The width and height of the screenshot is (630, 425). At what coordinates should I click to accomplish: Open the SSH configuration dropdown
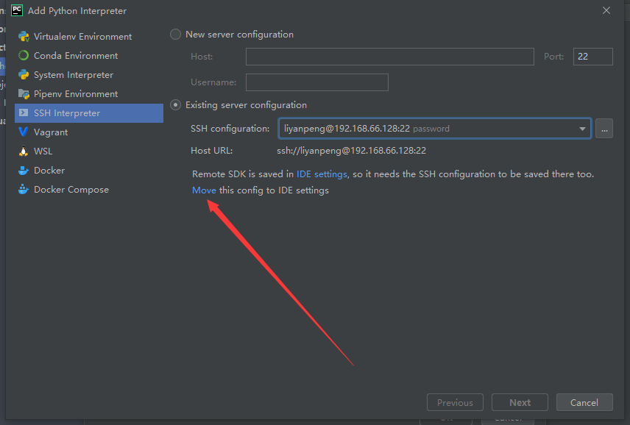[x=434, y=129]
